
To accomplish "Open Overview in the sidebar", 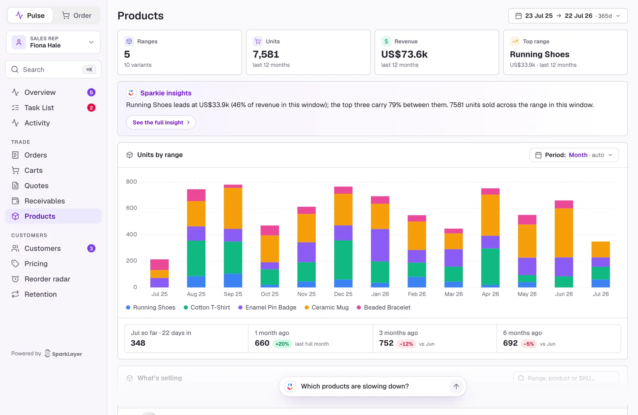I will tap(53, 92).
